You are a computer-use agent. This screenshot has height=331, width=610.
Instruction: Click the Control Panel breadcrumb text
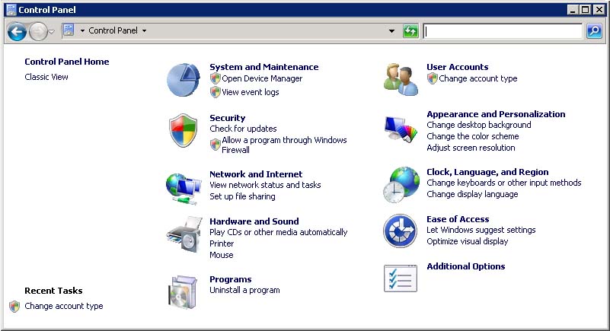click(113, 30)
